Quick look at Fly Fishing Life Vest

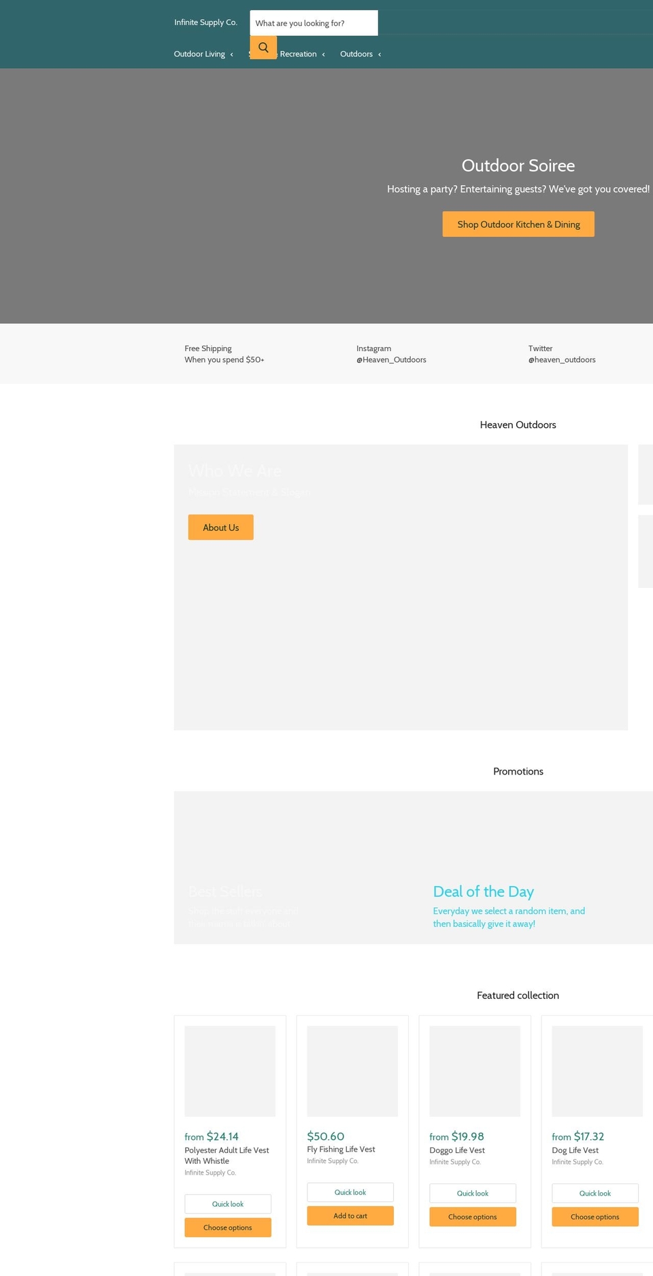[350, 1192]
